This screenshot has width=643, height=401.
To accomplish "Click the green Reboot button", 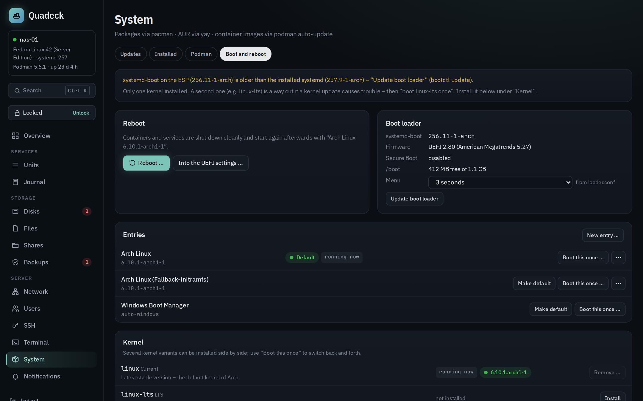I will [x=146, y=163].
